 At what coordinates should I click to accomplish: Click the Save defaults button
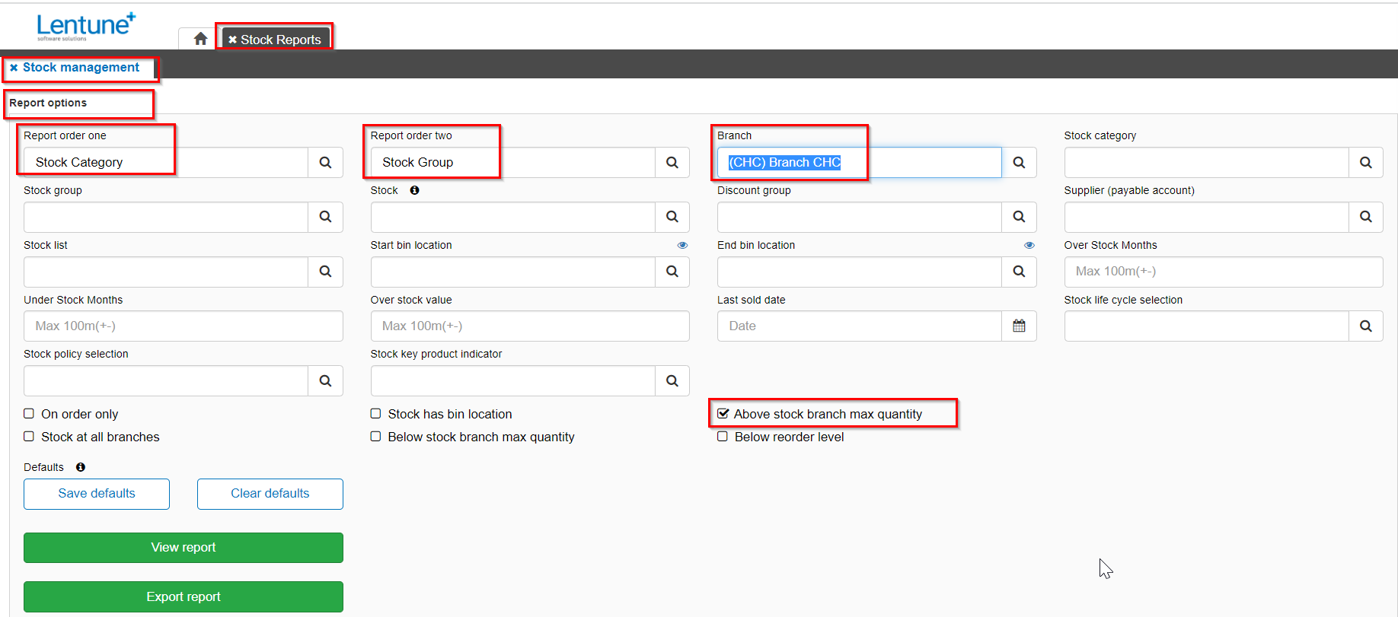[x=97, y=494]
